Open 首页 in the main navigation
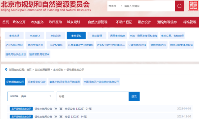The width and height of the screenshot is (199, 119). point(6,22)
